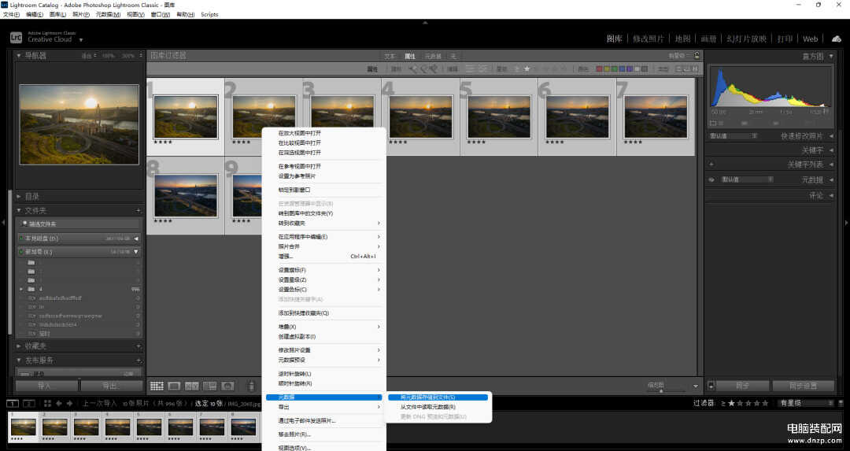Click the highlighted star in rating filter
The height and width of the screenshot is (451, 850).
pyautogui.click(x=527, y=68)
